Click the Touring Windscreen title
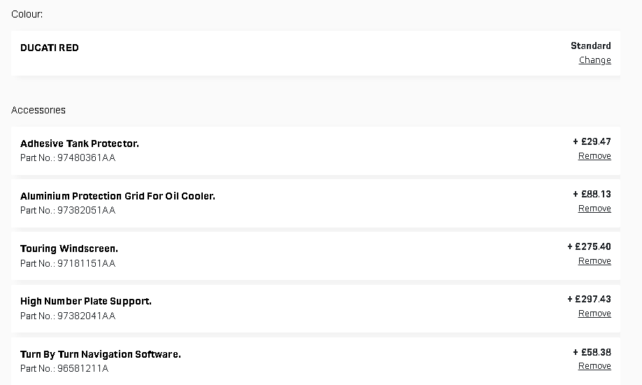 pyautogui.click(x=69, y=249)
